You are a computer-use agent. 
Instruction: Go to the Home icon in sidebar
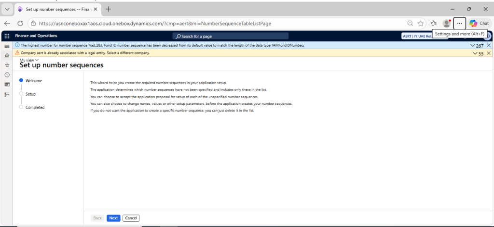coord(7,55)
